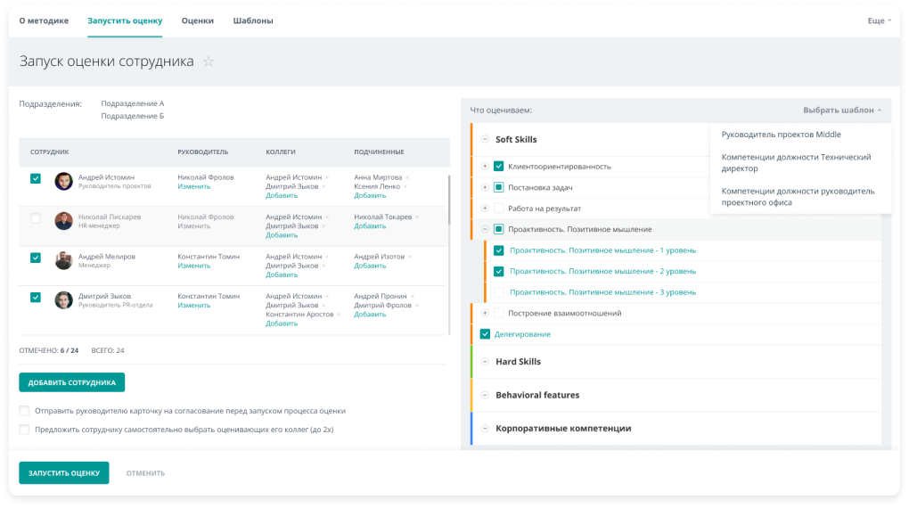This screenshot has width=909, height=508.
Task: Open the Выбрать шаблон dropdown
Action: (x=842, y=111)
